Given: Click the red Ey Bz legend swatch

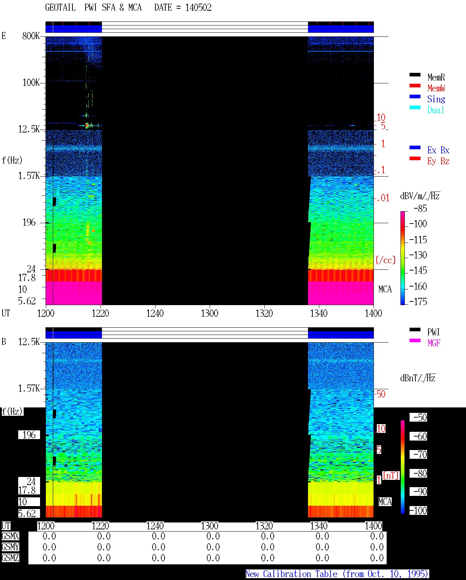Looking at the screenshot, I should [415, 158].
